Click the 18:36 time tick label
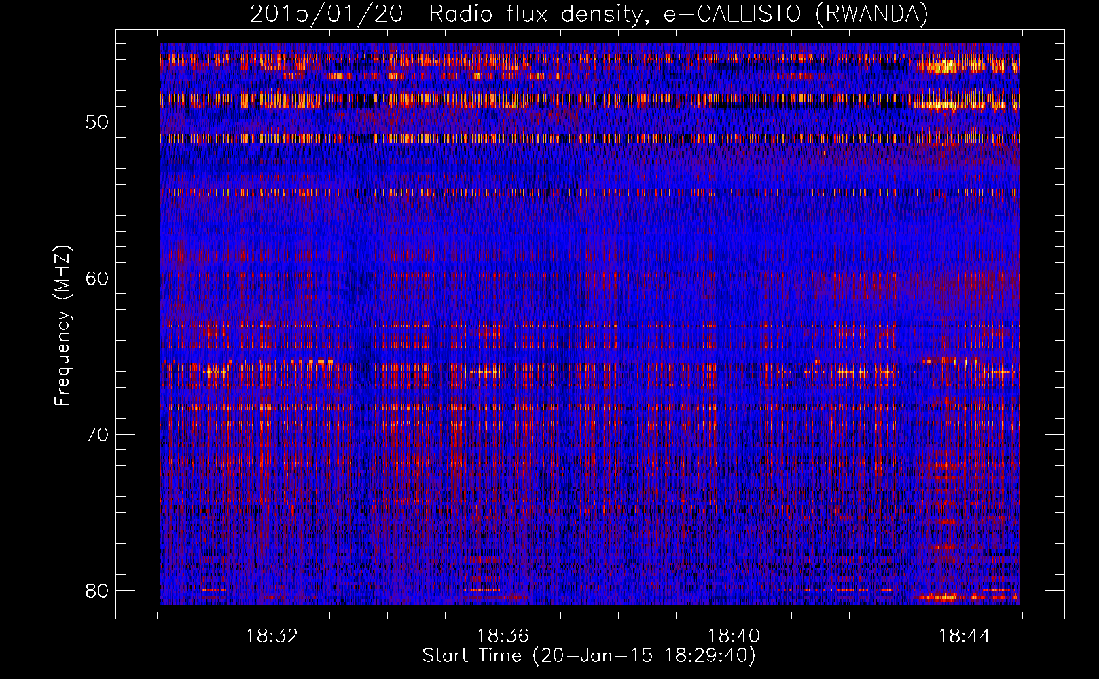Screen dimensions: 1099x679 503,636
